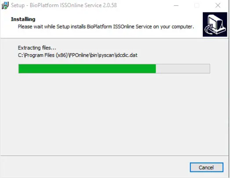Minimize the Setup window
230x178 pixels.
(176, 5)
